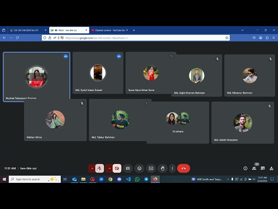Click the Present now screen share icon
Image resolution: width=278 pixels, height=209 pixels.
pos(151,169)
